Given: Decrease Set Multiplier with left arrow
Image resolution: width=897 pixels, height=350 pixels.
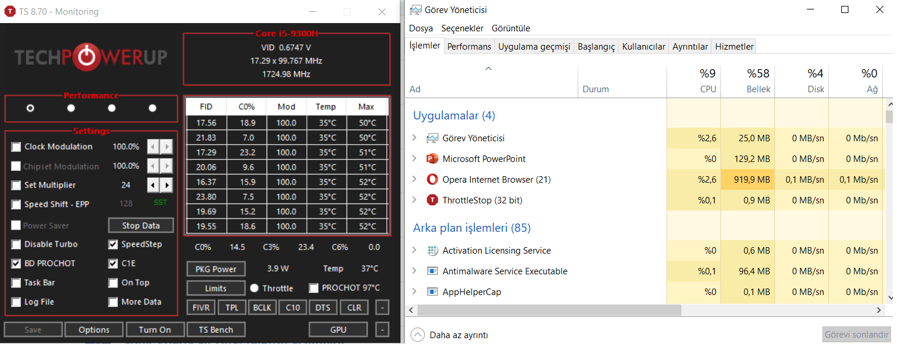Looking at the screenshot, I should tap(153, 185).
